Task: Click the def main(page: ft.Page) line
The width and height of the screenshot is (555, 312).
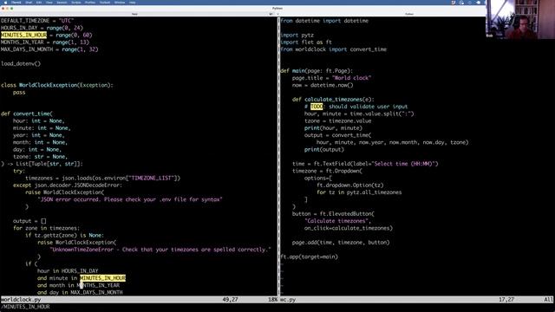Action: pyautogui.click(x=317, y=71)
